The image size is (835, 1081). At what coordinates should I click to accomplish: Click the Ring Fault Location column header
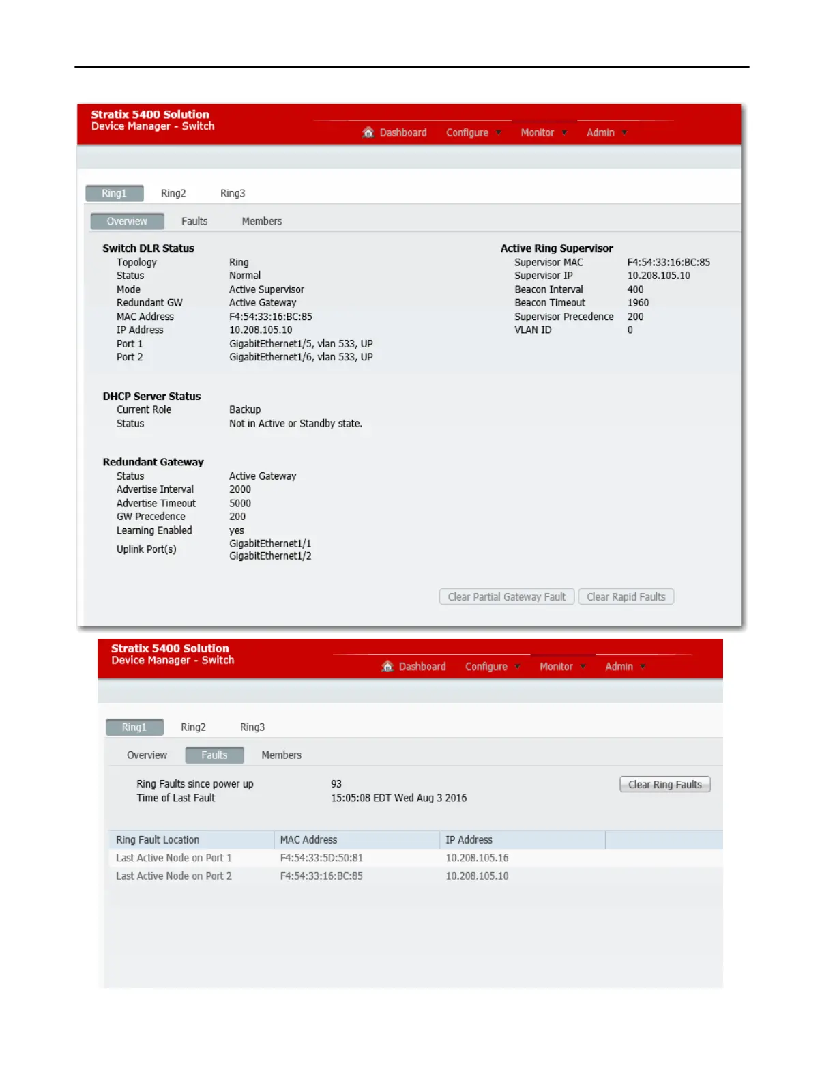click(x=191, y=839)
